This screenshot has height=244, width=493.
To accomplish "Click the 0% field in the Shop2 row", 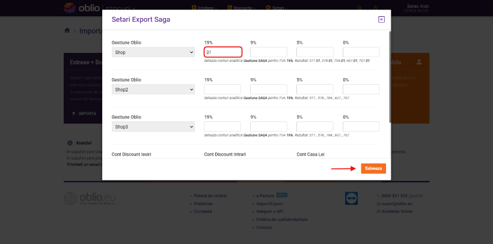I will 361,90.
